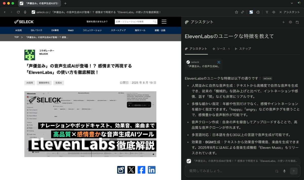Screen dimensions: 304x180
Task: Expand the tab list chevron
Action: [292, 3]
